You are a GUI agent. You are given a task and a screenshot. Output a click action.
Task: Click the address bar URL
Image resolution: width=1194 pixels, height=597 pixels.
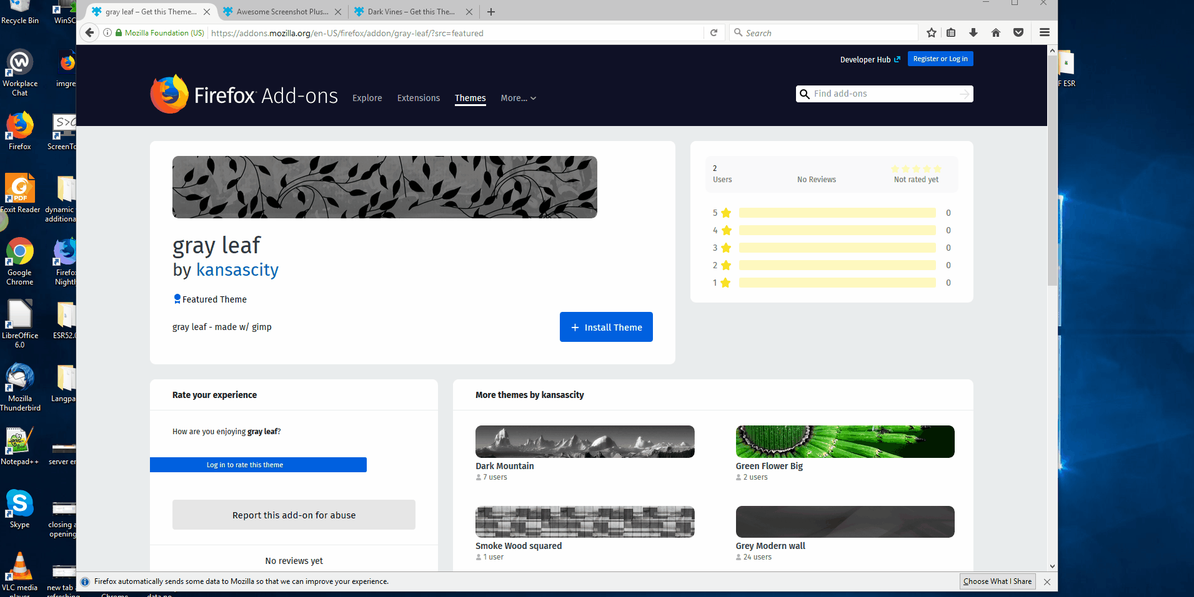tap(347, 33)
